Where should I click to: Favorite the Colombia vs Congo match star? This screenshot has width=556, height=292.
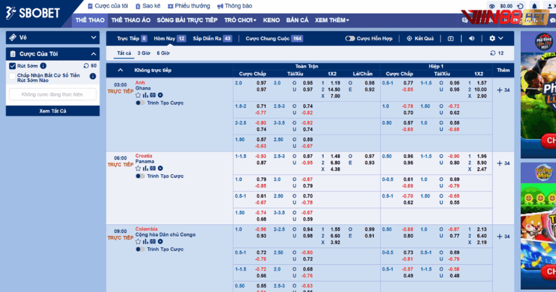point(138,242)
